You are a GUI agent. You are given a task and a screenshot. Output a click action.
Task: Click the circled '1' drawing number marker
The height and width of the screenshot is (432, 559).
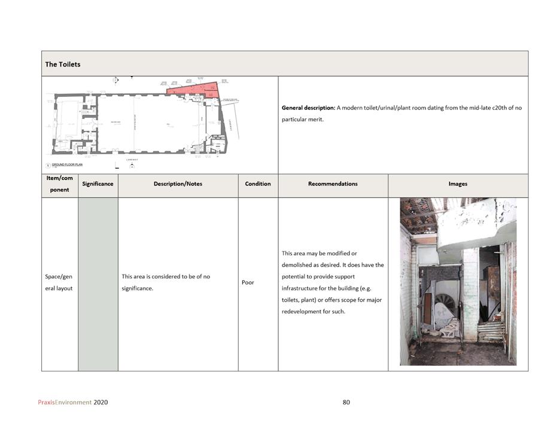[48, 165]
